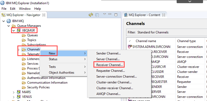Click the VENUS queue manager icon

coord(18,97)
